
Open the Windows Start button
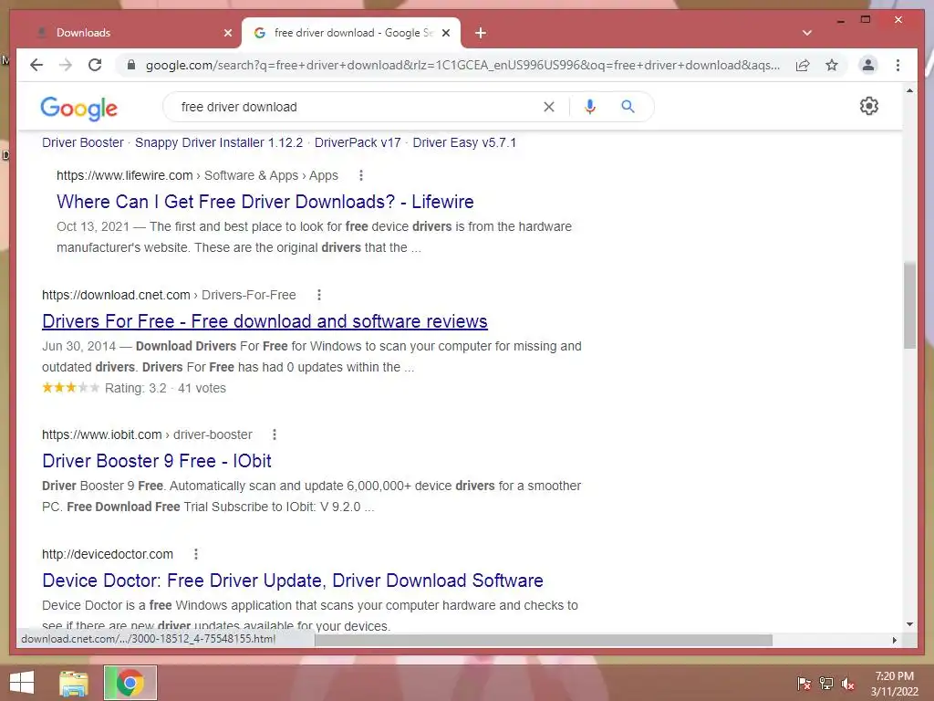[x=22, y=683]
